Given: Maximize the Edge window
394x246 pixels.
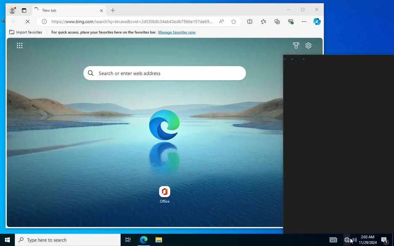Looking at the screenshot, I should 303,10.
